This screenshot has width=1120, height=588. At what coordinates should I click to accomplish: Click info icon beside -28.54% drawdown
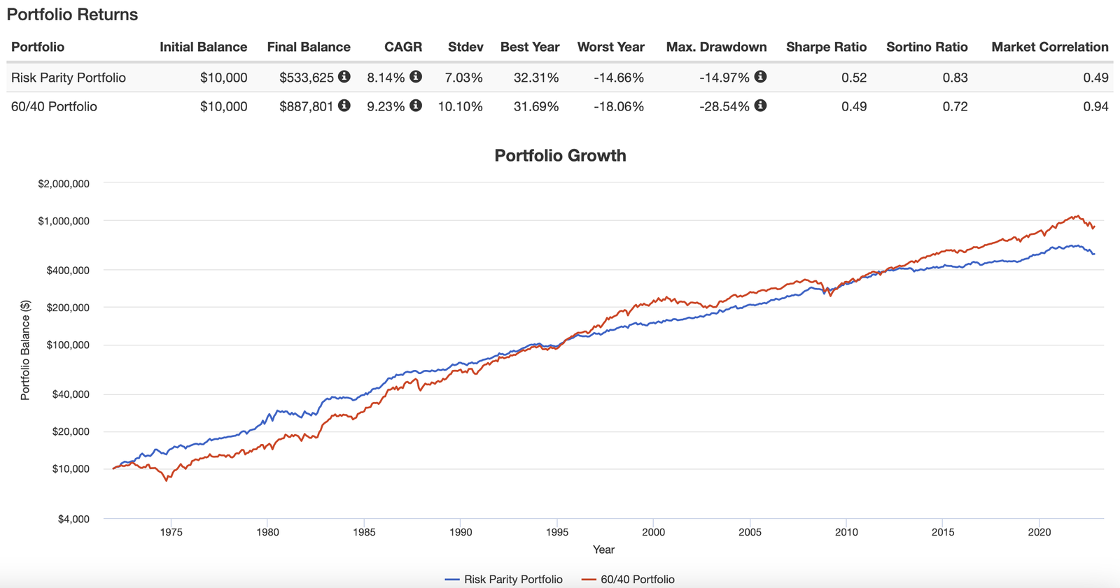(x=760, y=106)
